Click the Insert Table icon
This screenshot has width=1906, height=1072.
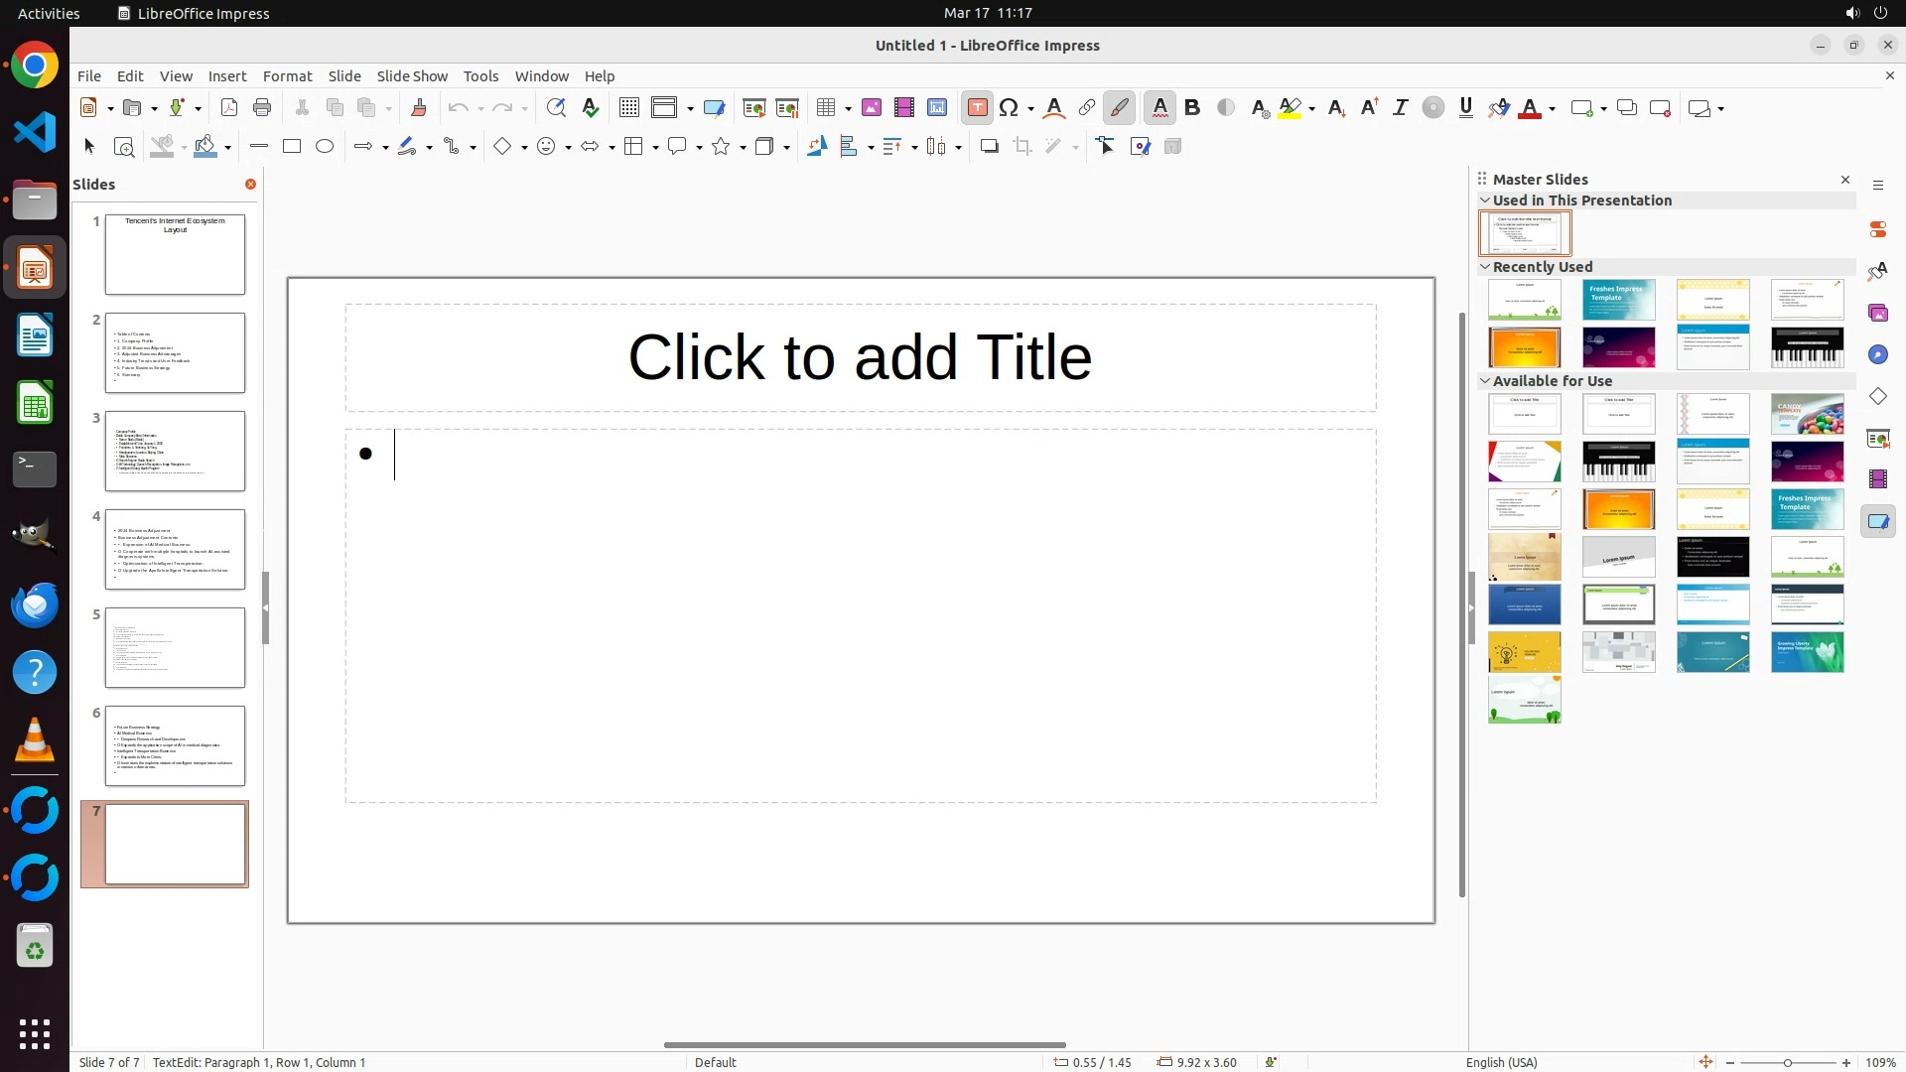(825, 108)
